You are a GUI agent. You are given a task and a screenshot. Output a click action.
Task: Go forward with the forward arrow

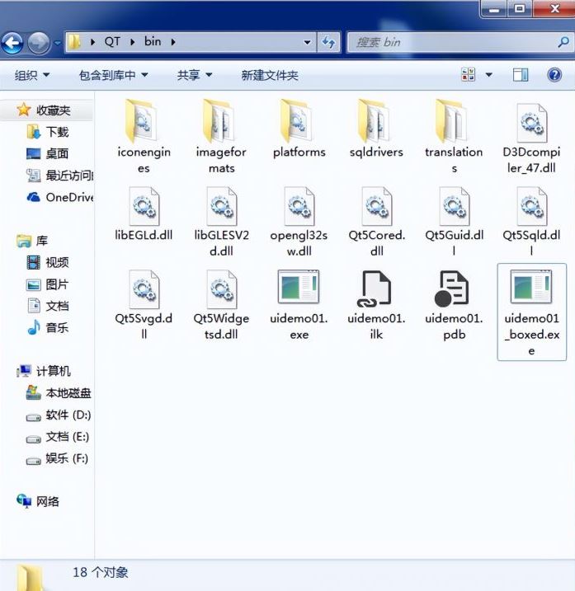coord(39,43)
